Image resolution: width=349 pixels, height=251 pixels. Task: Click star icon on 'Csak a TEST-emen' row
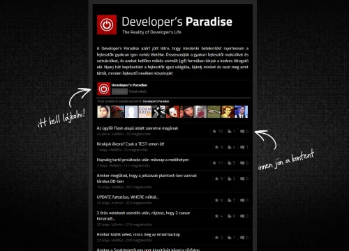tap(216, 147)
